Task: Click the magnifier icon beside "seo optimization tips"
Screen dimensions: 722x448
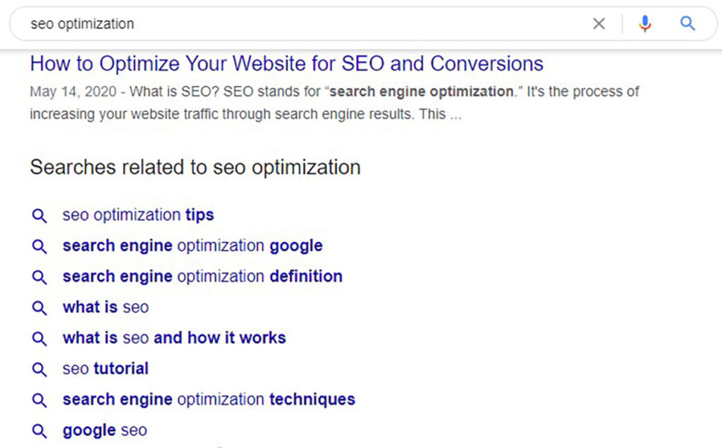Action: [39, 215]
